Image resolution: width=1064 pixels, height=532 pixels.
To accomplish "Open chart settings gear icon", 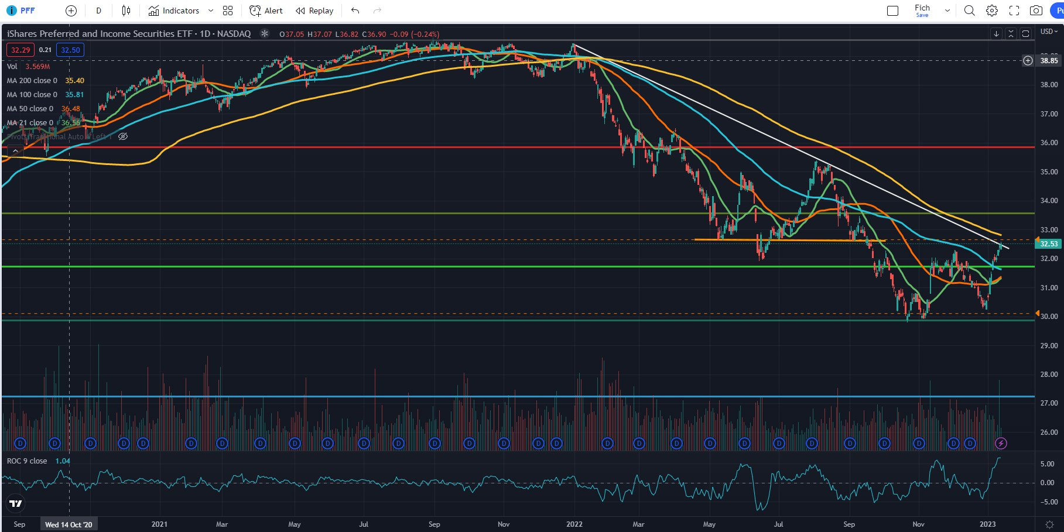I will (991, 11).
